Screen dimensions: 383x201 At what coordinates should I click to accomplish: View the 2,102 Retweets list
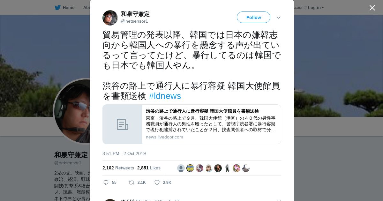click(x=118, y=168)
